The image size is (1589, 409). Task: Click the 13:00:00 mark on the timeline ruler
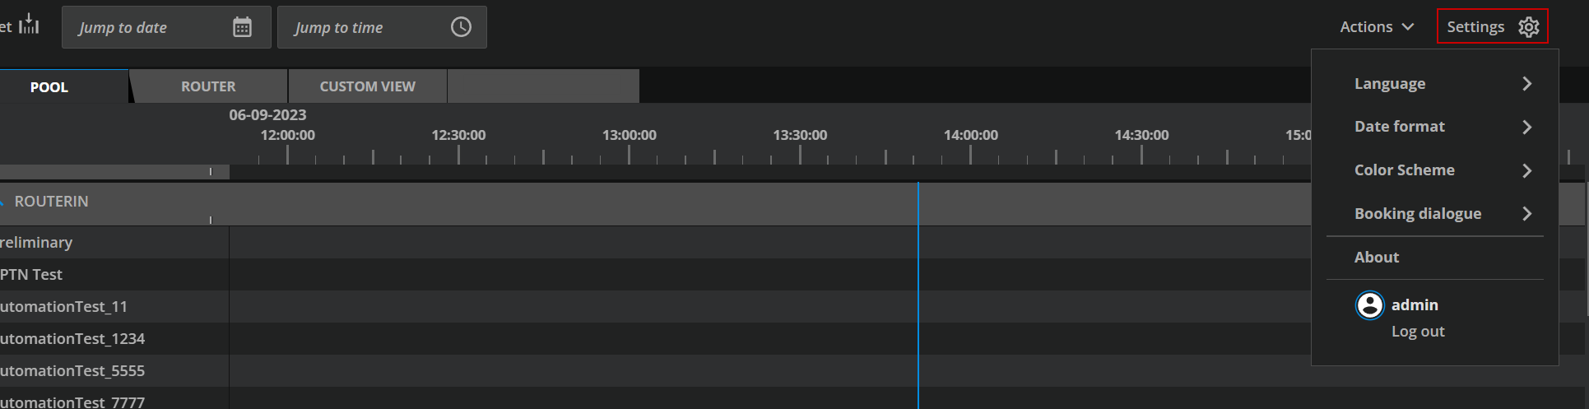630,153
